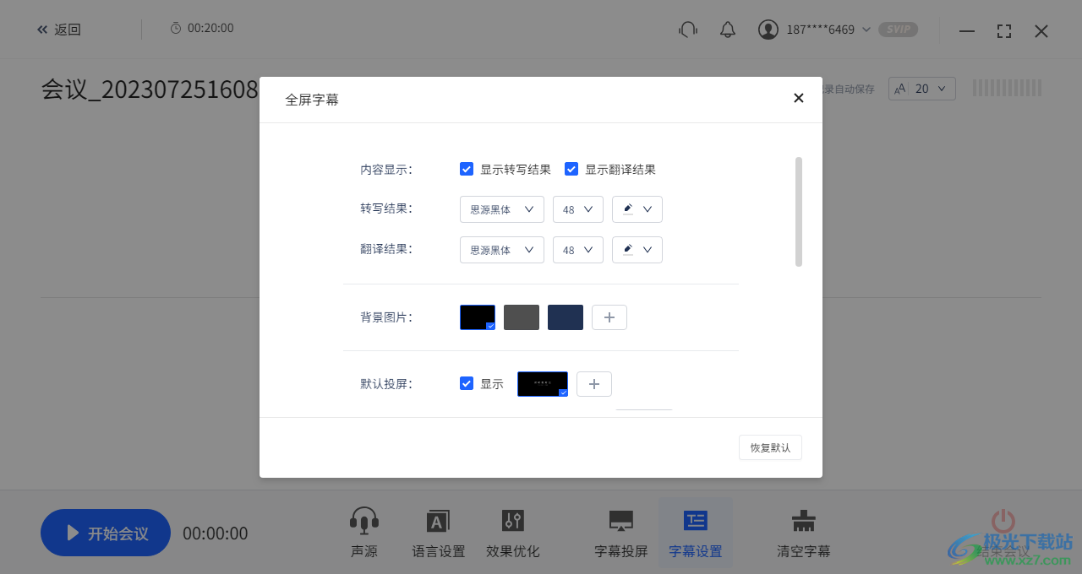Click the 恢复默认 restore defaults button
The image size is (1082, 574).
770,447
